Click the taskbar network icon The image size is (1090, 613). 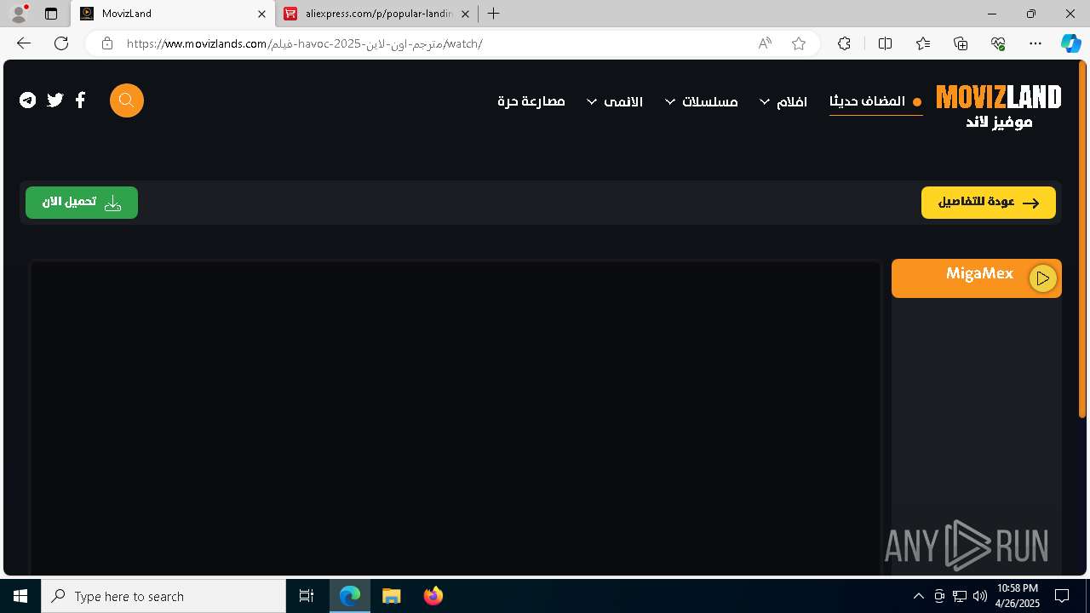pyautogui.click(x=960, y=596)
